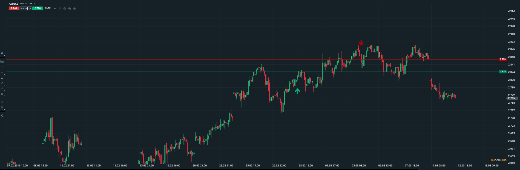Click the green buy button 2.780

pos(38,8)
